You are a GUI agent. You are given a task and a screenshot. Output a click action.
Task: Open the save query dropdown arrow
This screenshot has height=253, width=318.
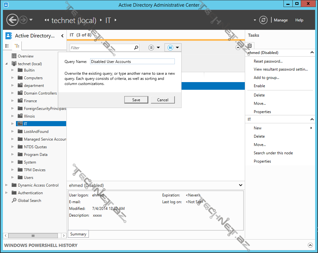(177, 47)
